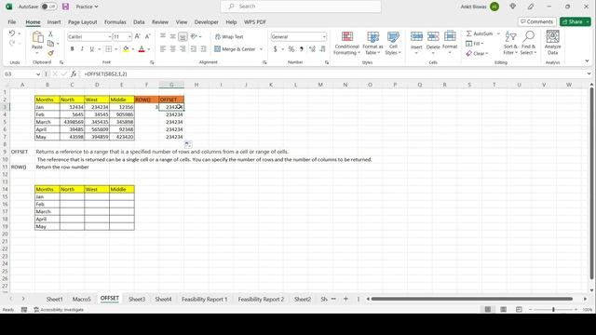Screen dimensions: 596x335
Task: Click the Comma Style icon
Action: (302, 49)
